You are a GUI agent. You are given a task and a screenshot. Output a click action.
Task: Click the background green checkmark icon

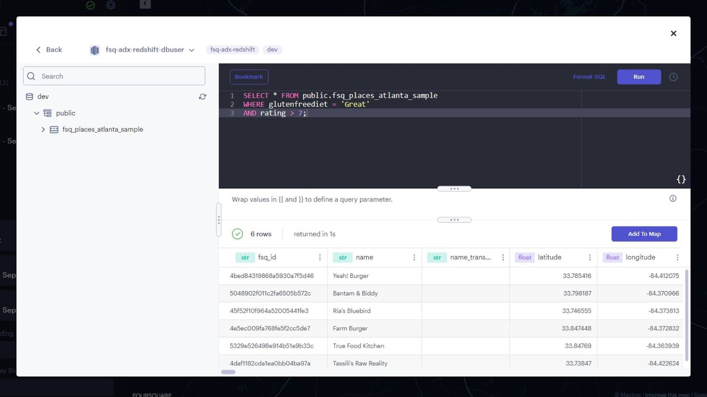(x=91, y=5)
